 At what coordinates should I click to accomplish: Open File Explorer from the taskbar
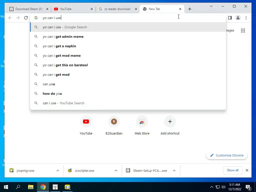click(x=30, y=187)
